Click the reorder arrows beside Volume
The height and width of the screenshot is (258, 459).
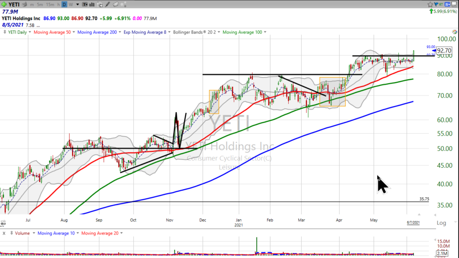point(11,233)
